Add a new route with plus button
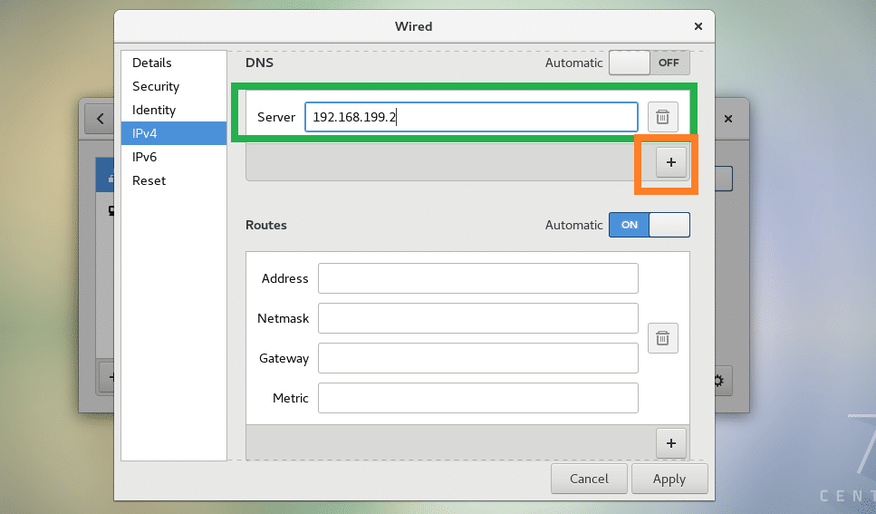The width and height of the screenshot is (876, 514). point(671,443)
